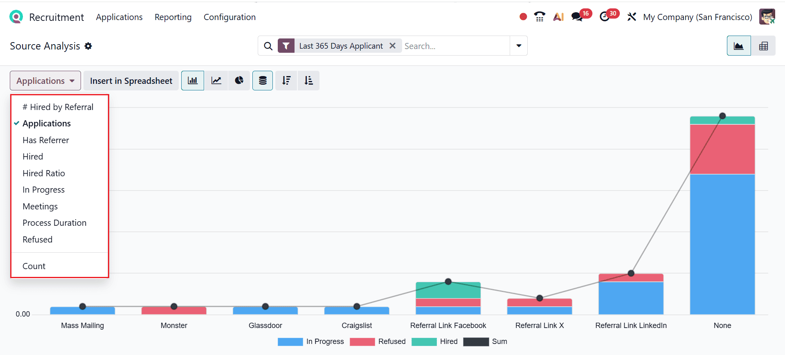785x355 pixels.
Task: Open the VoIP phone icon
Action: pyautogui.click(x=540, y=17)
